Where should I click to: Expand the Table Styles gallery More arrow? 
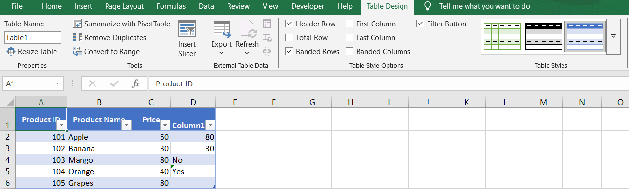click(x=614, y=36)
